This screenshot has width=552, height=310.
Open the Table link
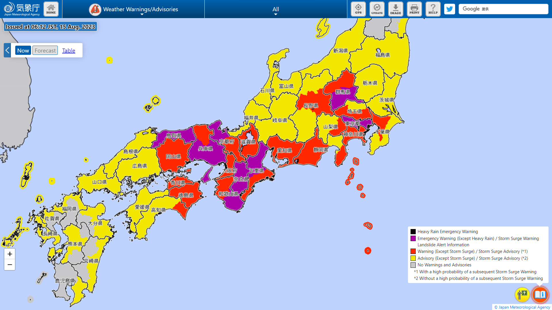pos(68,51)
